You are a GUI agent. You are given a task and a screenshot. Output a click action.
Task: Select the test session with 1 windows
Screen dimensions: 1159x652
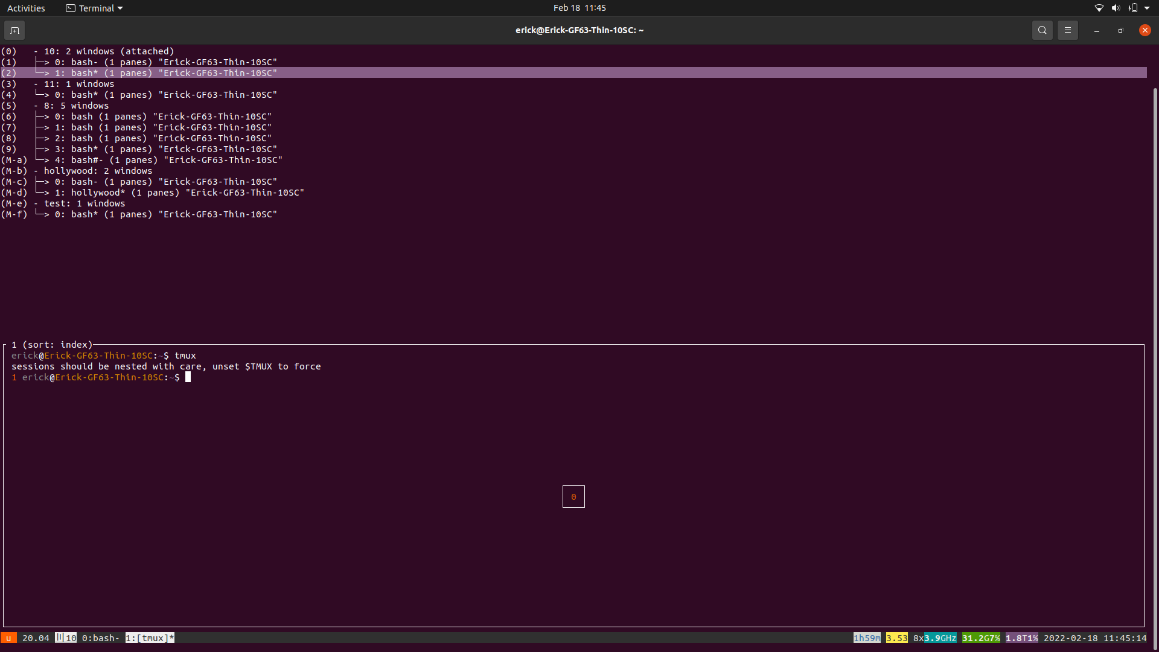(573, 203)
